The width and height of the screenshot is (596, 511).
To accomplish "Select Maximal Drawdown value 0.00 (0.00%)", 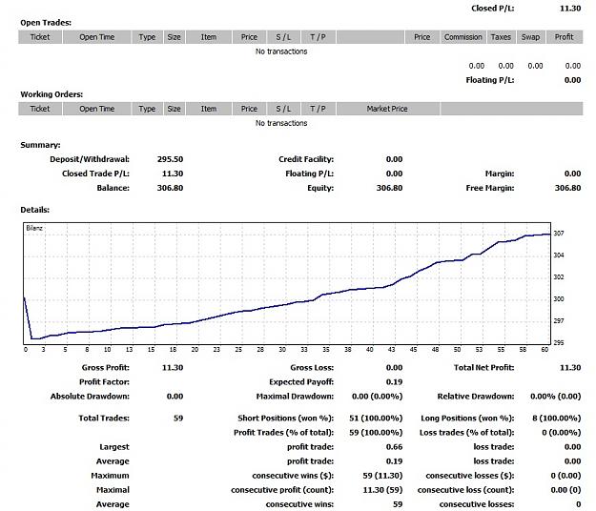I will (377, 397).
